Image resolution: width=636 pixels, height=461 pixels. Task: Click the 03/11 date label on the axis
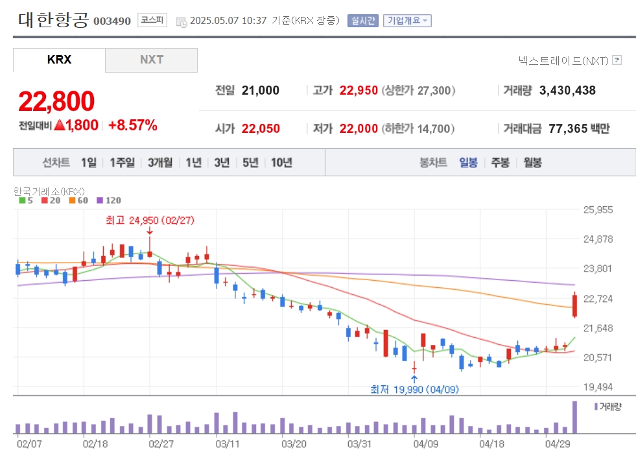[x=228, y=444]
